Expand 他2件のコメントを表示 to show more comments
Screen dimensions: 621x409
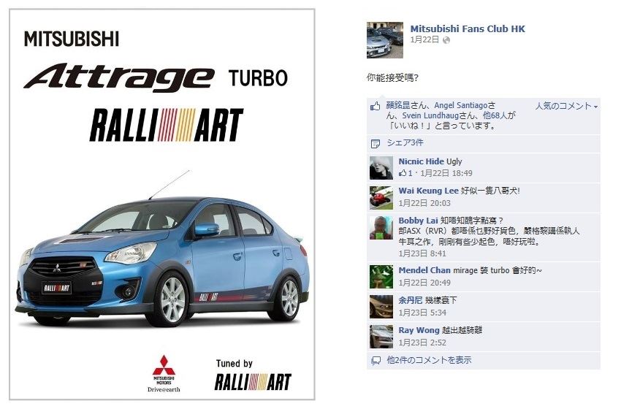[x=429, y=360]
